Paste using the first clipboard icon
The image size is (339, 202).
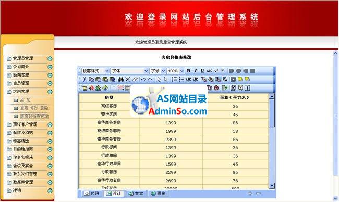pos(98,79)
